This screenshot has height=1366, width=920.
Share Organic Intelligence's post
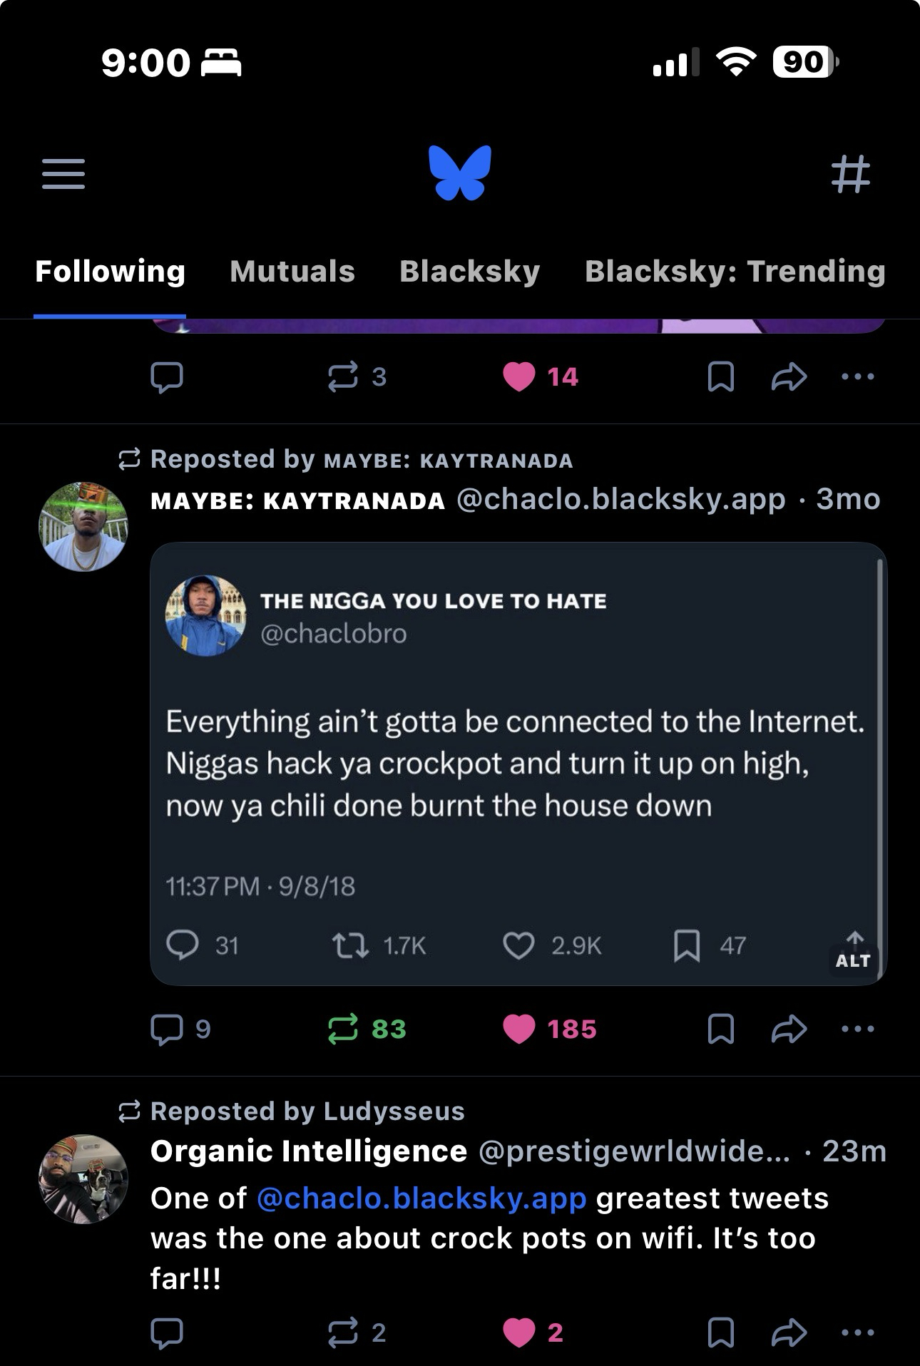click(789, 1332)
